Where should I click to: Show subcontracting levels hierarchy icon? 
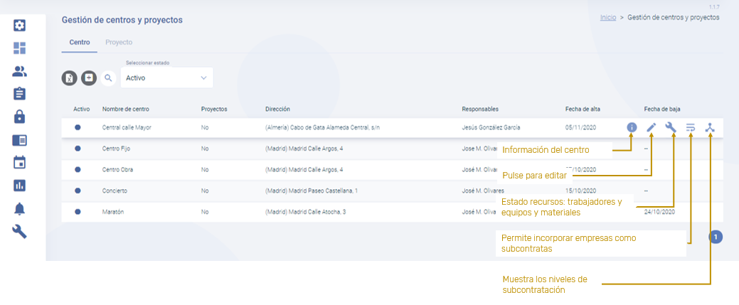click(x=709, y=128)
